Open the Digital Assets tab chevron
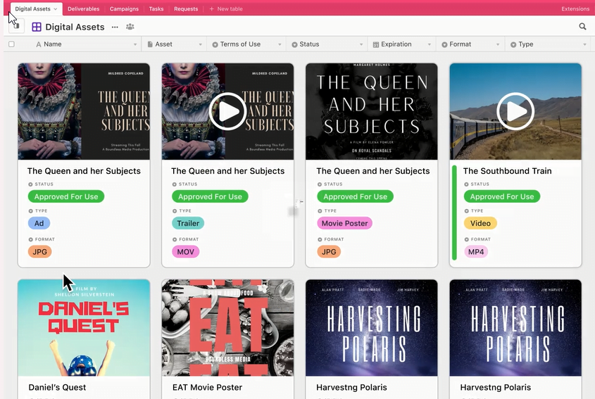Viewport: 595px width, 399px height. (56, 9)
